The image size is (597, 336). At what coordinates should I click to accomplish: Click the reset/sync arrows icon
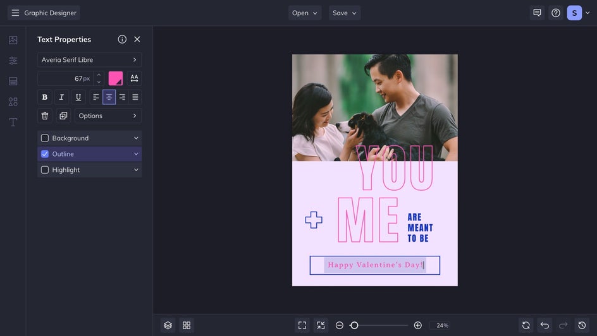pos(526,325)
